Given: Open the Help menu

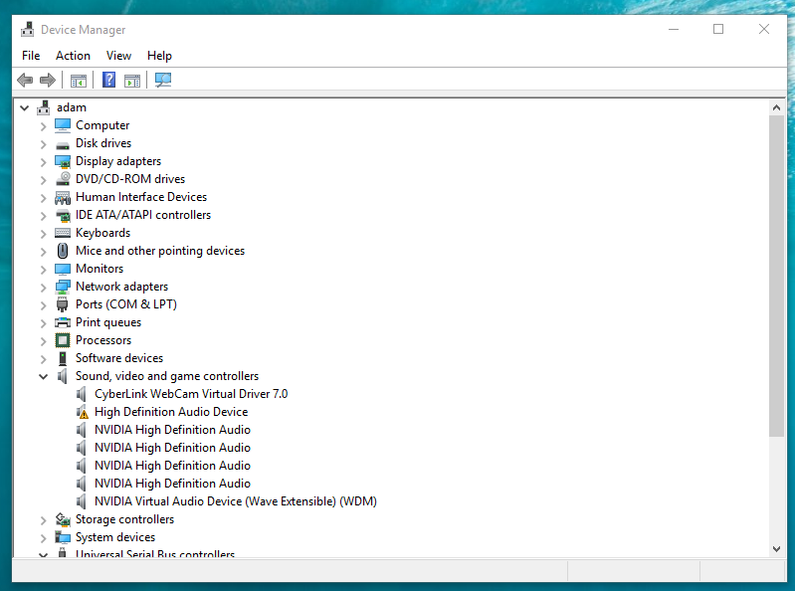Looking at the screenshot, I should pos(159,56).
